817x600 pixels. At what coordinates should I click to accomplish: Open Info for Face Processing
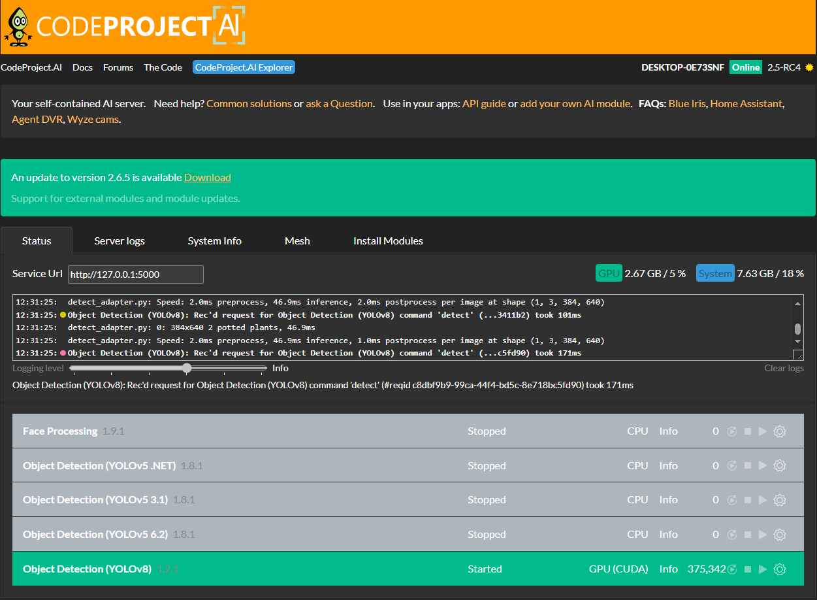[669, 431]
